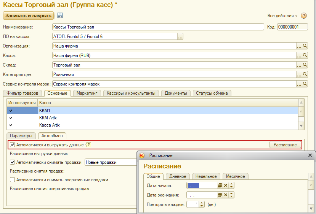The image size is (316, 214).
Task: Click the save floppy disk icon
Action: (60, 16)
